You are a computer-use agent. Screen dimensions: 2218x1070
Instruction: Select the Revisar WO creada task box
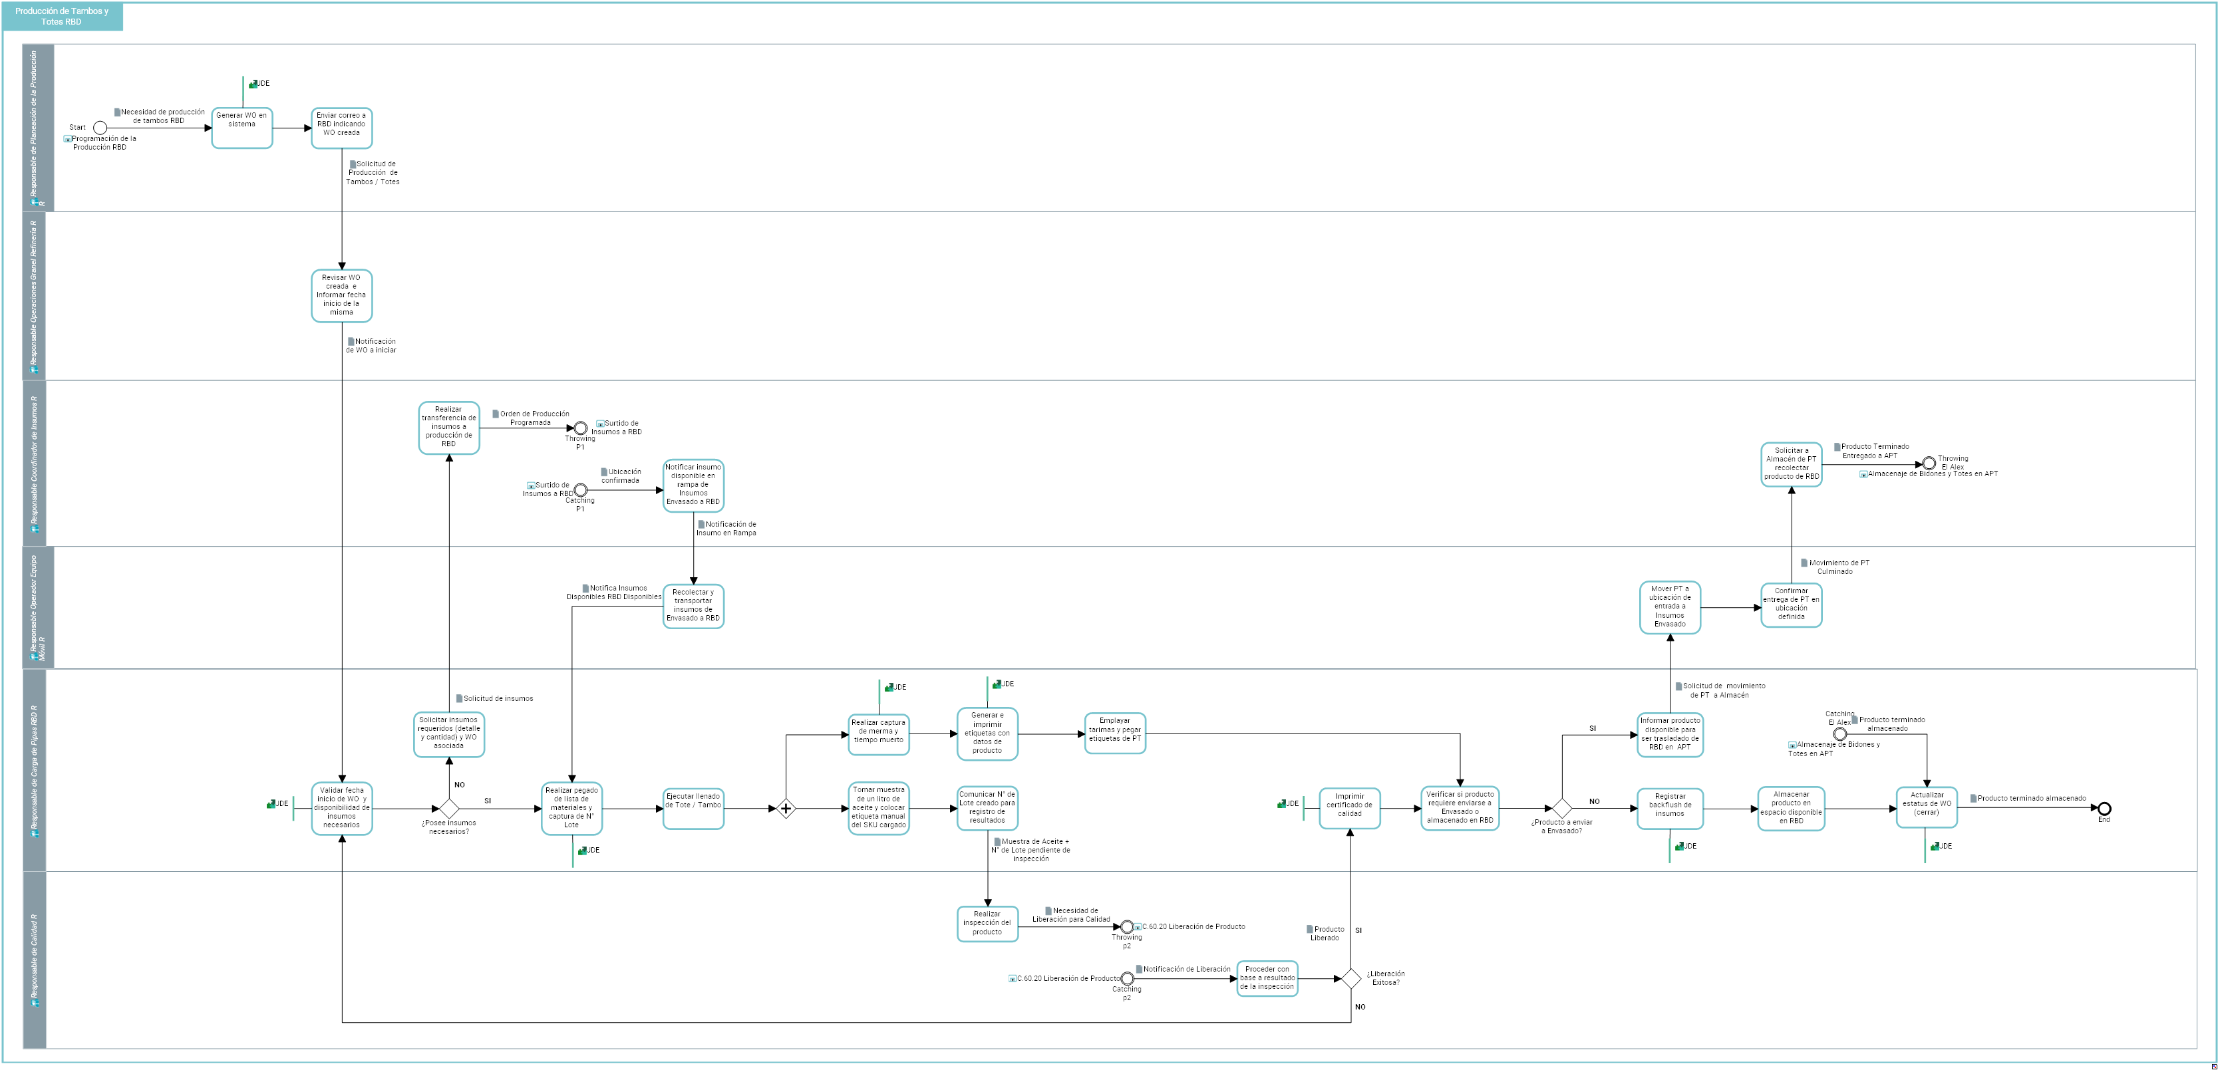[x=342, y=296]
